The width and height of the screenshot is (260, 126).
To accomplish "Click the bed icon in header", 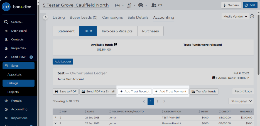I will (x=117, y=5).
